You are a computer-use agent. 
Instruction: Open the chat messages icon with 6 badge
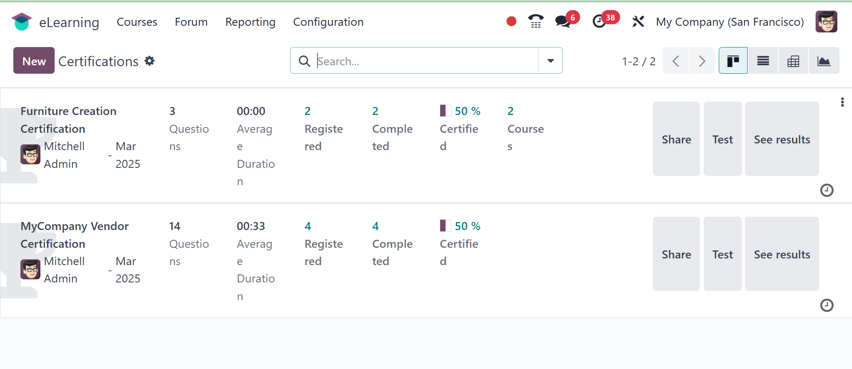[563, 21]
